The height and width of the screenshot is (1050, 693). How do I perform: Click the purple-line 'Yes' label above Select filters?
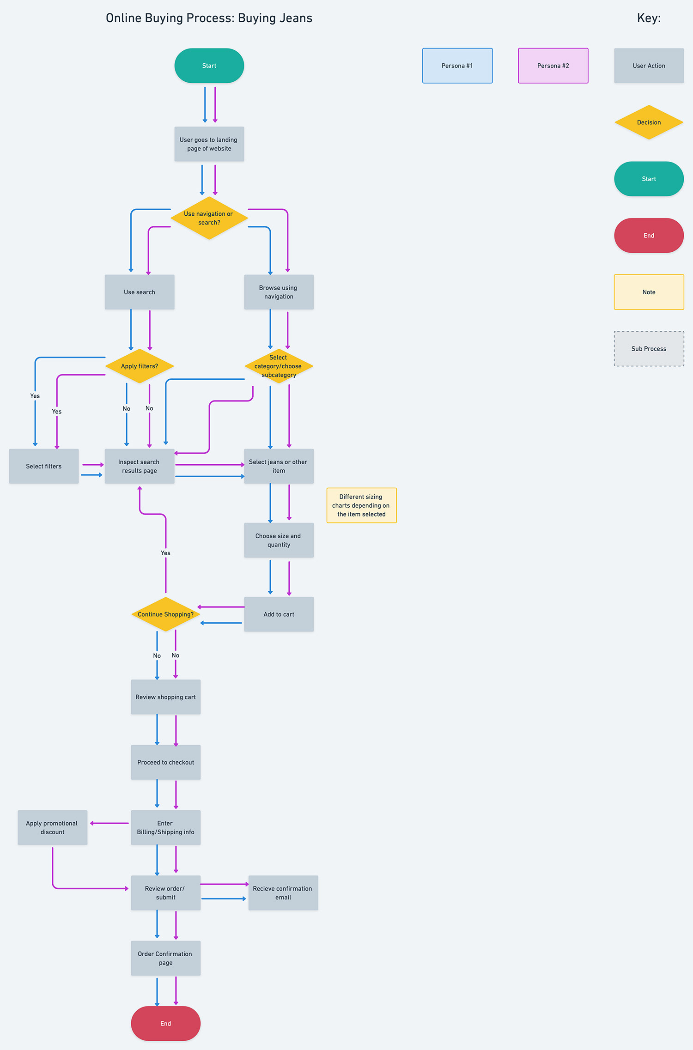[57, 412]
